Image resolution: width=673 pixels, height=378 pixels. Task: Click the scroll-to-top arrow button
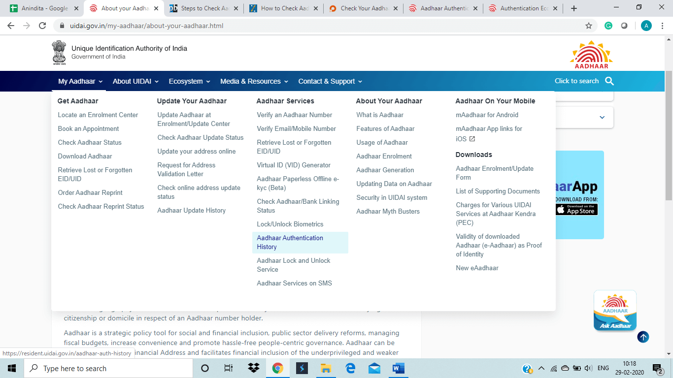click(x=643, y=337)
